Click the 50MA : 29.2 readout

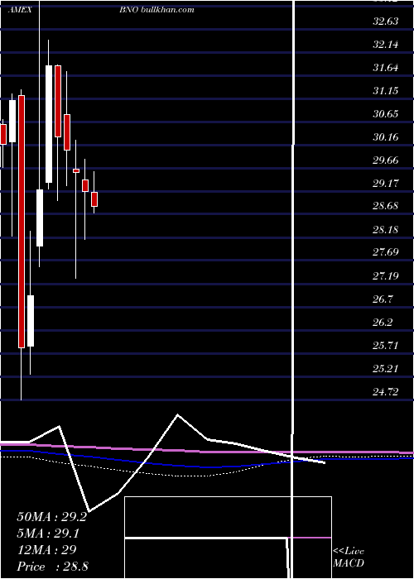tap(51, 517)
